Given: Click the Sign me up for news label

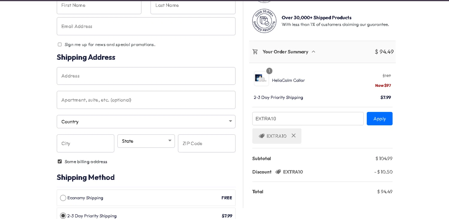Looking at the screenshot, I should tap(110, 45).
